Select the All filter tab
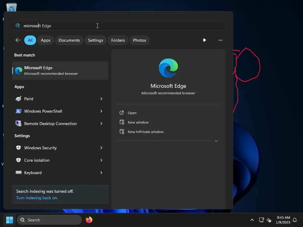This screenshot has height=227, width=303. pyautogui.click(x=30, y=40)
